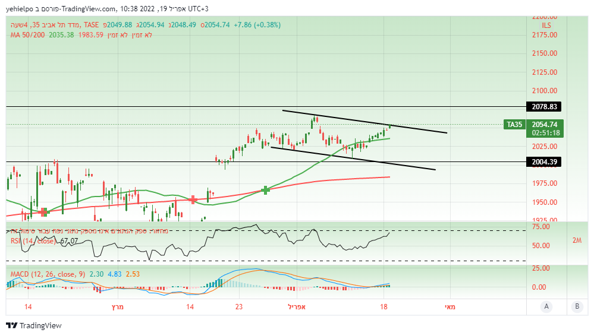Click the מרץ date label on time axis

click(118, 306)
